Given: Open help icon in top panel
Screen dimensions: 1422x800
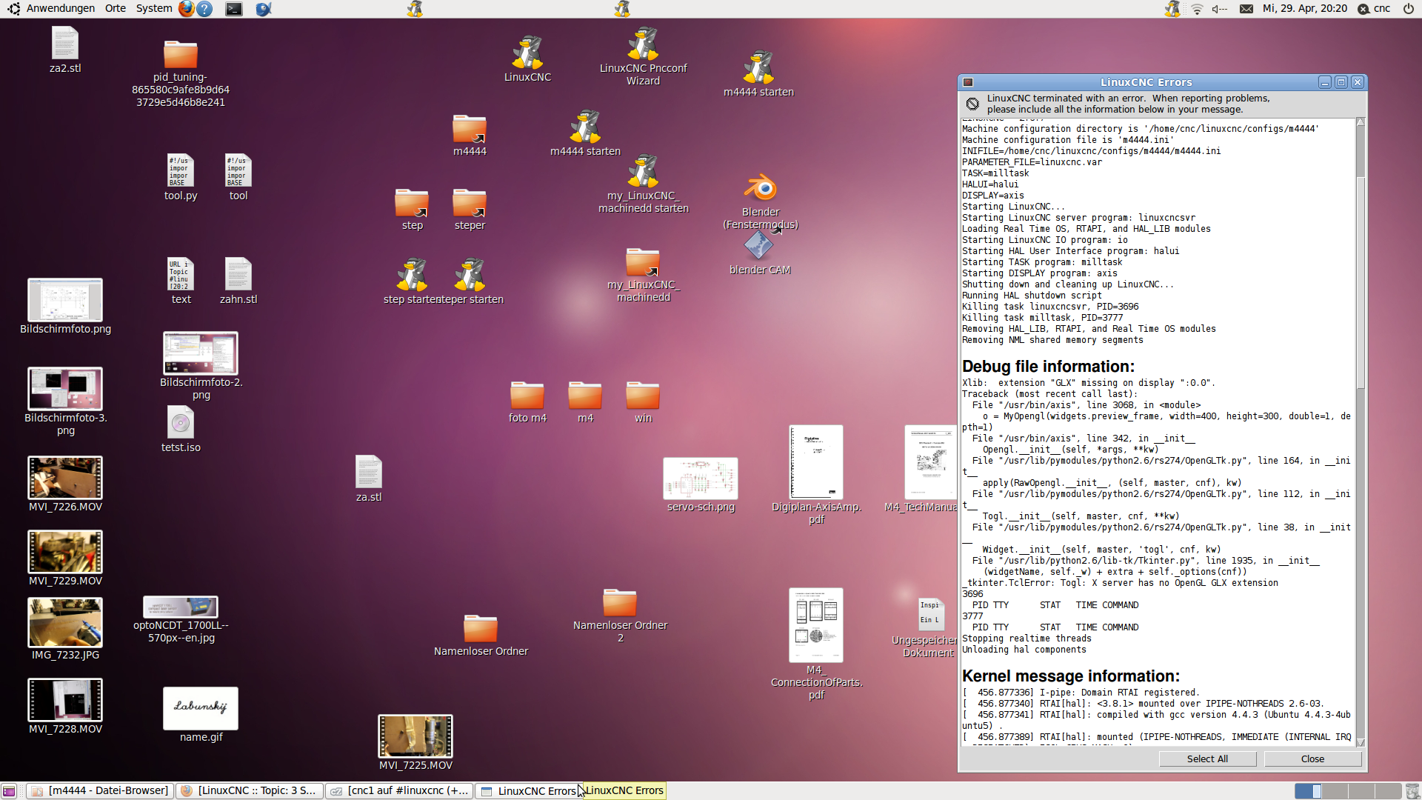Looking at the screenshot, I should 205,9.
